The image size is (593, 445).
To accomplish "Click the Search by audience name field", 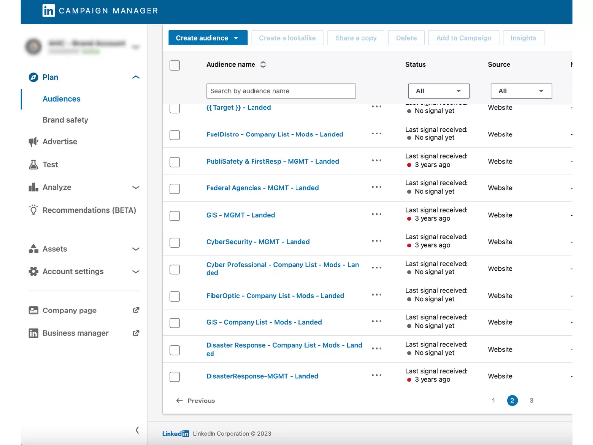I will (281, 91).
